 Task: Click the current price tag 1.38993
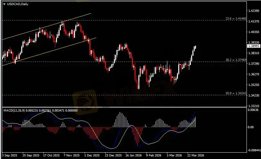pos(253,46)
